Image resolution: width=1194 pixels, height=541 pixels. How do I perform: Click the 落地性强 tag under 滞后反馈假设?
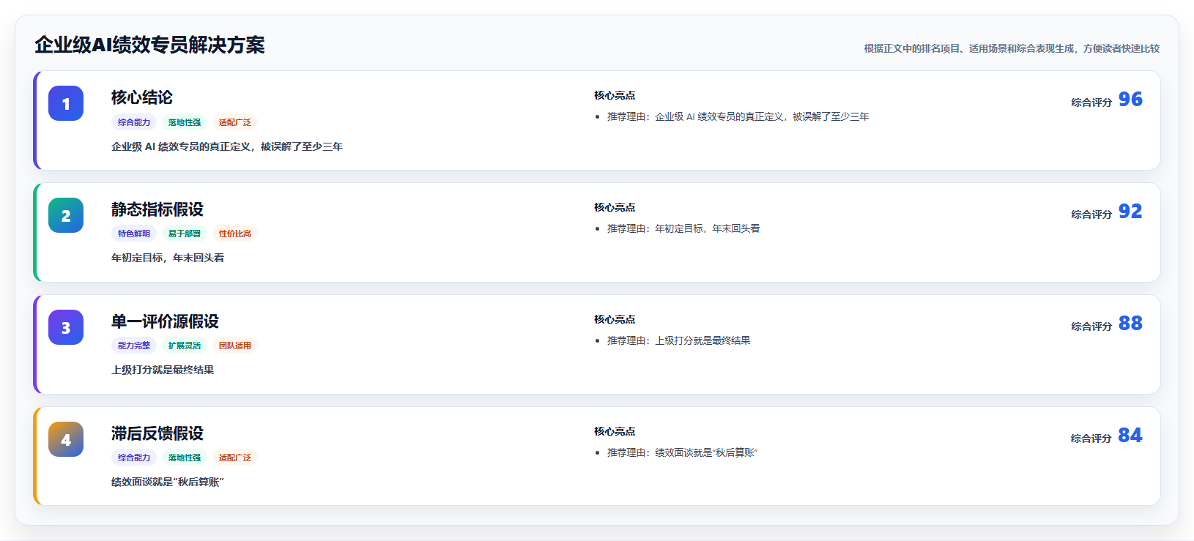tap(185, 458)
